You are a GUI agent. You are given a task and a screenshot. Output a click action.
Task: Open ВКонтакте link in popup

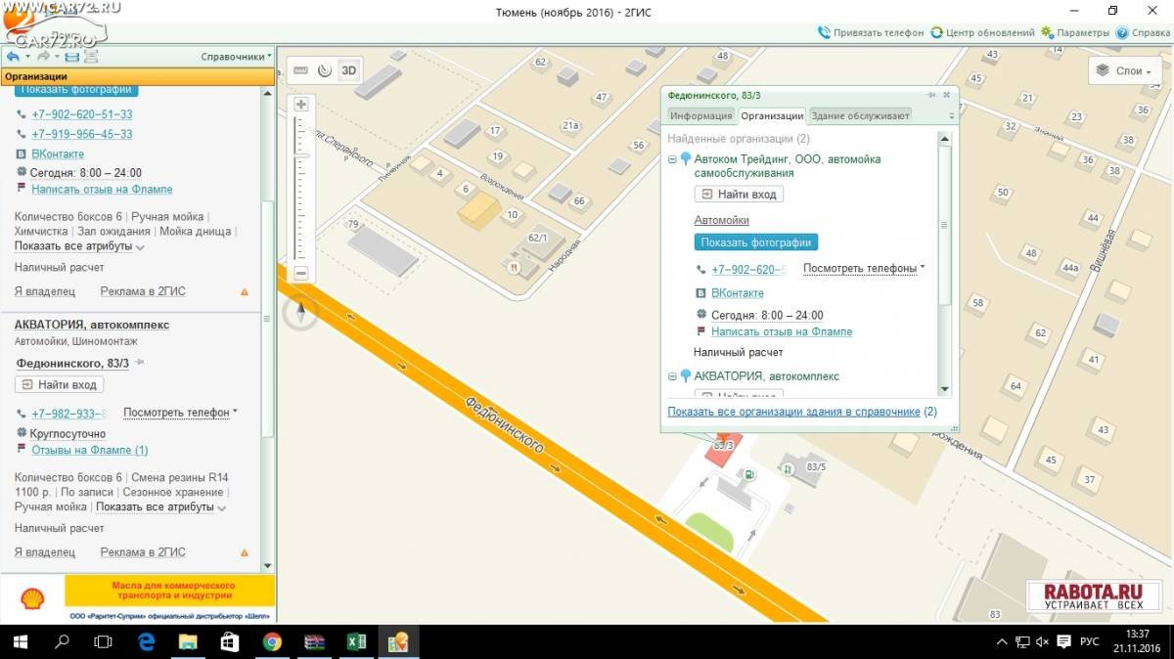pyautogui.click(x=738, y=293)
